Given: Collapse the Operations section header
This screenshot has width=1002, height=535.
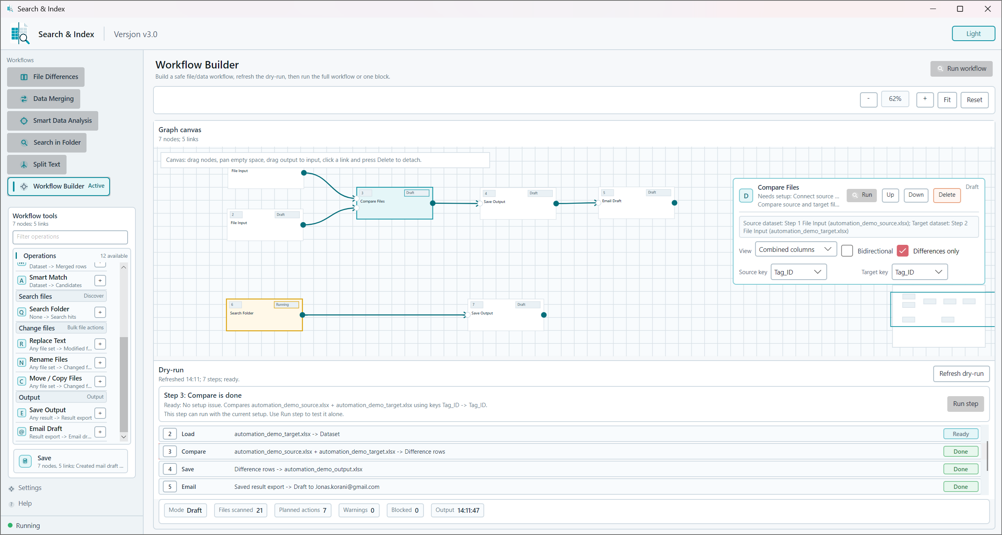Looking at the screenshot, I should pos(72,256).
